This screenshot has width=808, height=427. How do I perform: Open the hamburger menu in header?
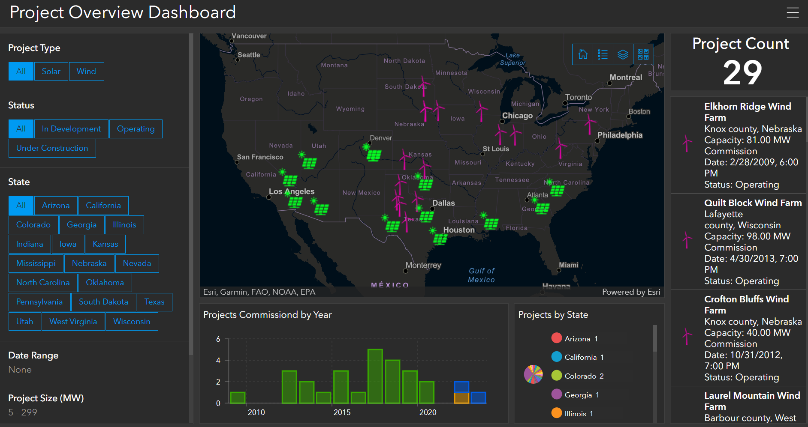click(792, 12)
